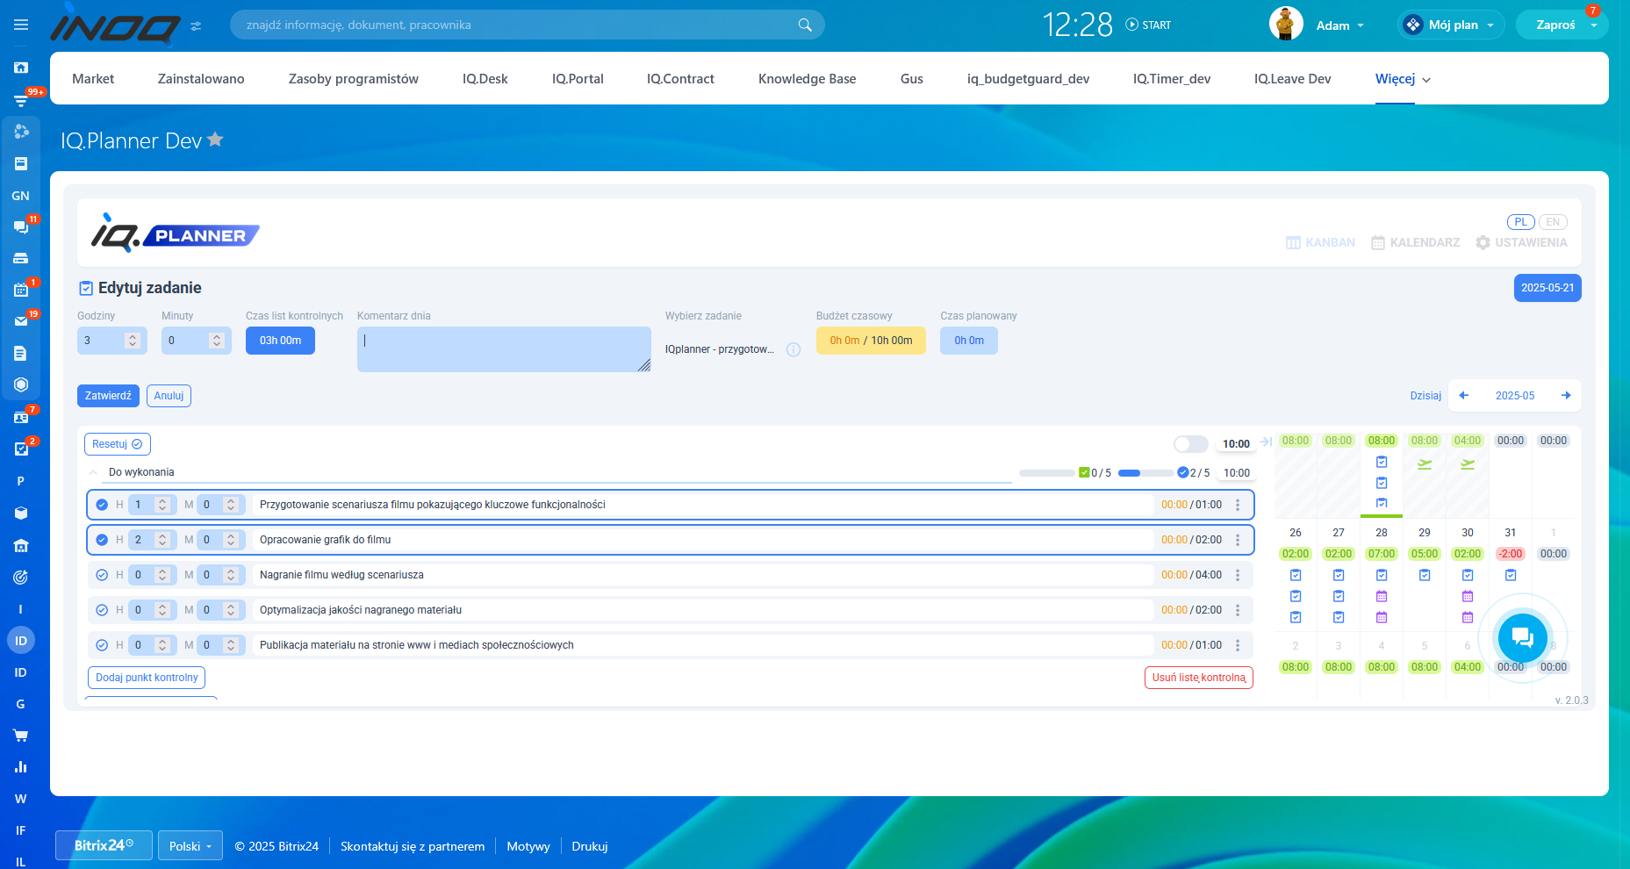Open the Polski language dropdown

point(190,846)
